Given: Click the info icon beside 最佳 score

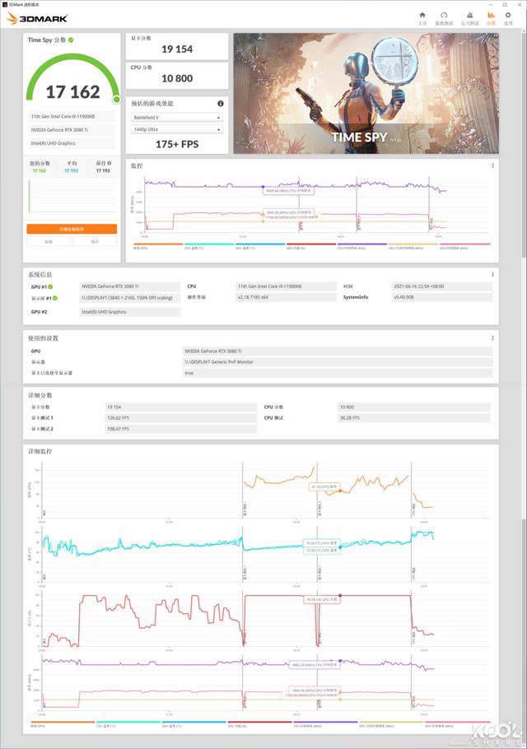Looking at the screenshot, I should [x=110, y=163].
